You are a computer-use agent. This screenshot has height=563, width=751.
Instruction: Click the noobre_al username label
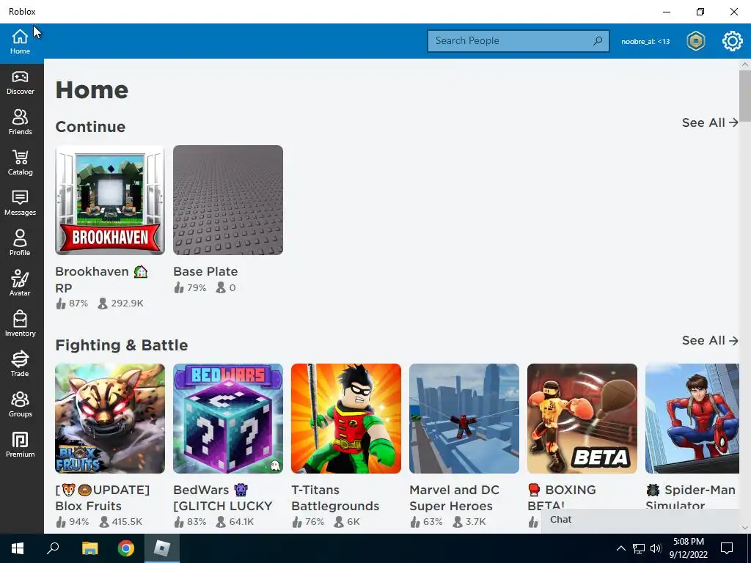(x=645, y=42)
